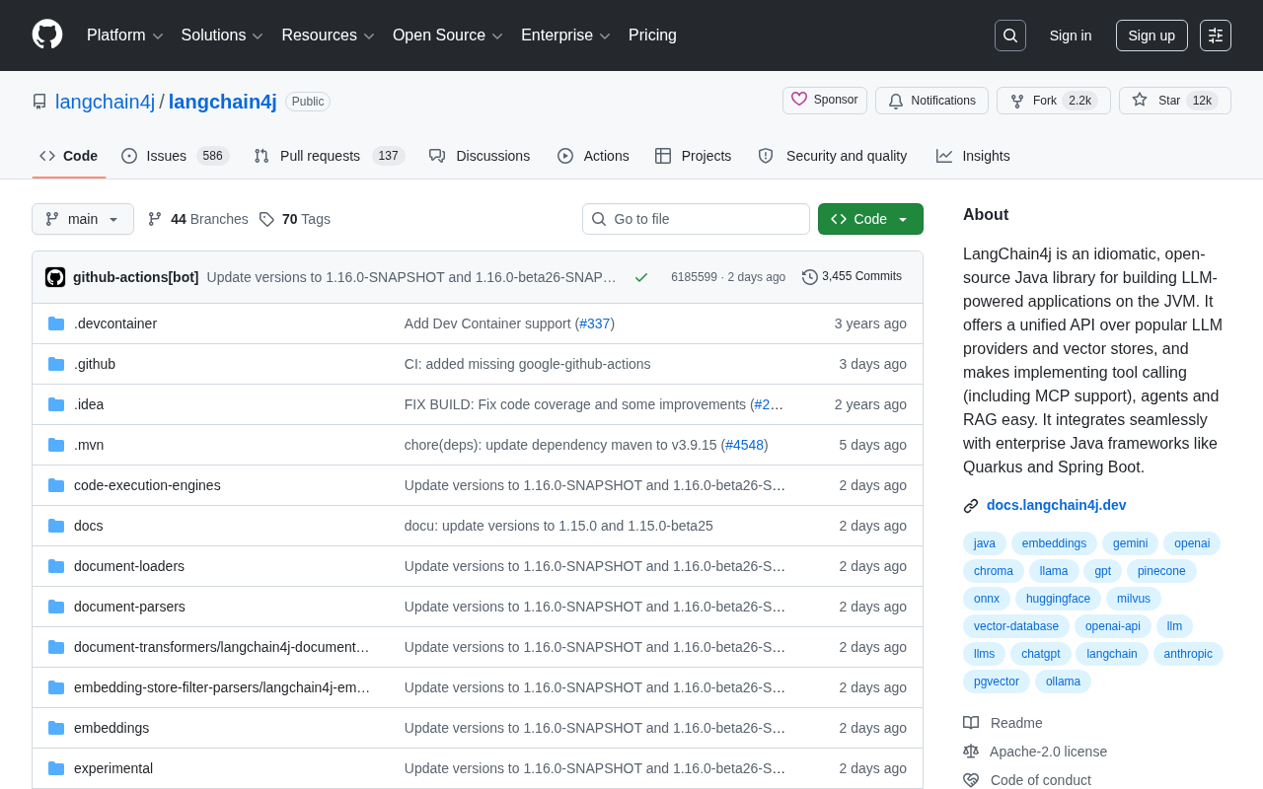This screenshot has height=789, width=1263.
Task: Open the link icon beside docs.langchain4j.dev
Action: (x=971, y=506)
